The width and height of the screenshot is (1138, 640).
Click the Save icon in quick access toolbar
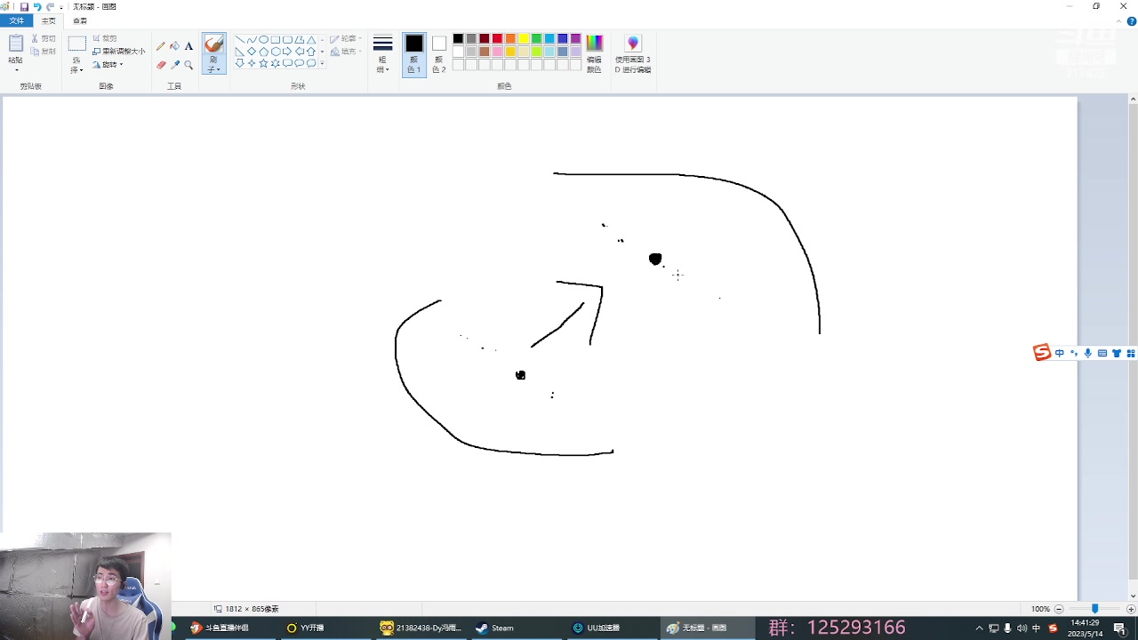(24, 6)
